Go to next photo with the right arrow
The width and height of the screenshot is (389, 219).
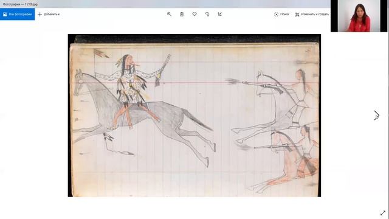pos(377,115)
